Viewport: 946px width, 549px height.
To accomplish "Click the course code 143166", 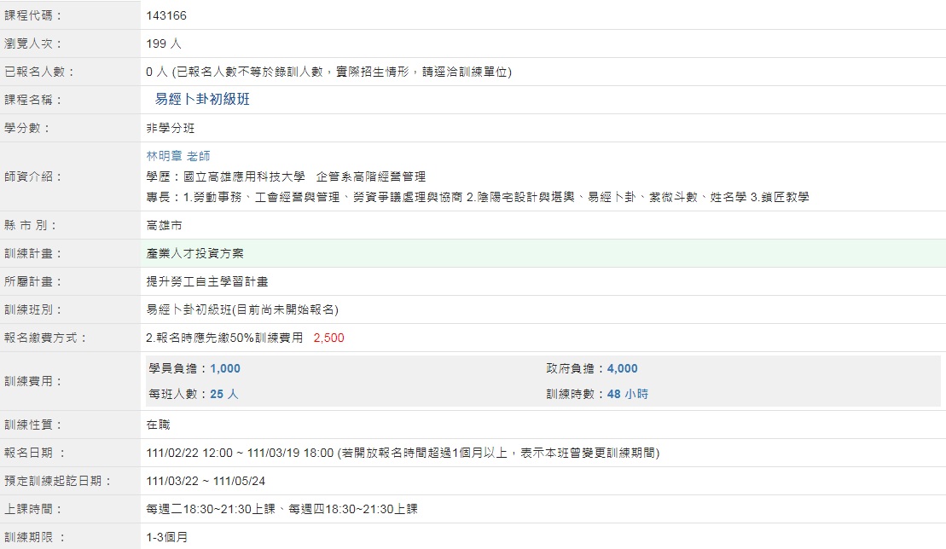I will 166,15.
